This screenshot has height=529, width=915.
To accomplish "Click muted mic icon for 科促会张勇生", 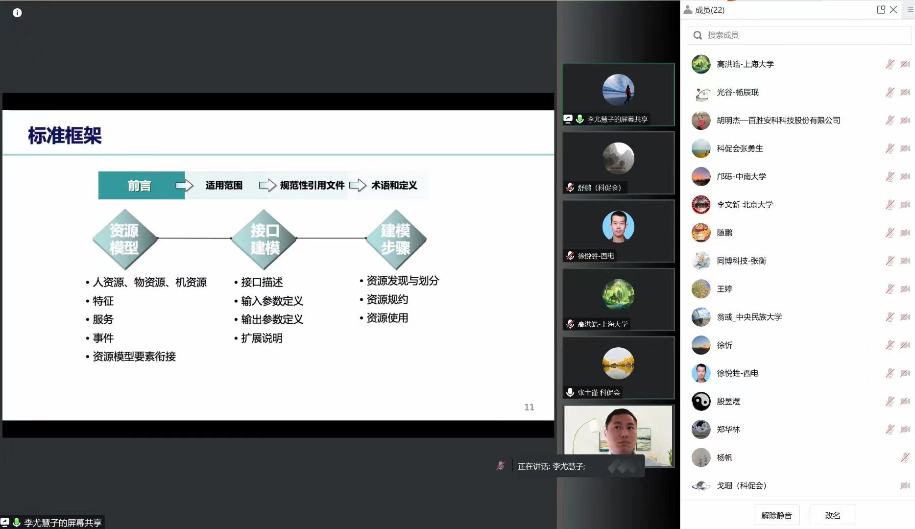I will [x=890, y=148].
